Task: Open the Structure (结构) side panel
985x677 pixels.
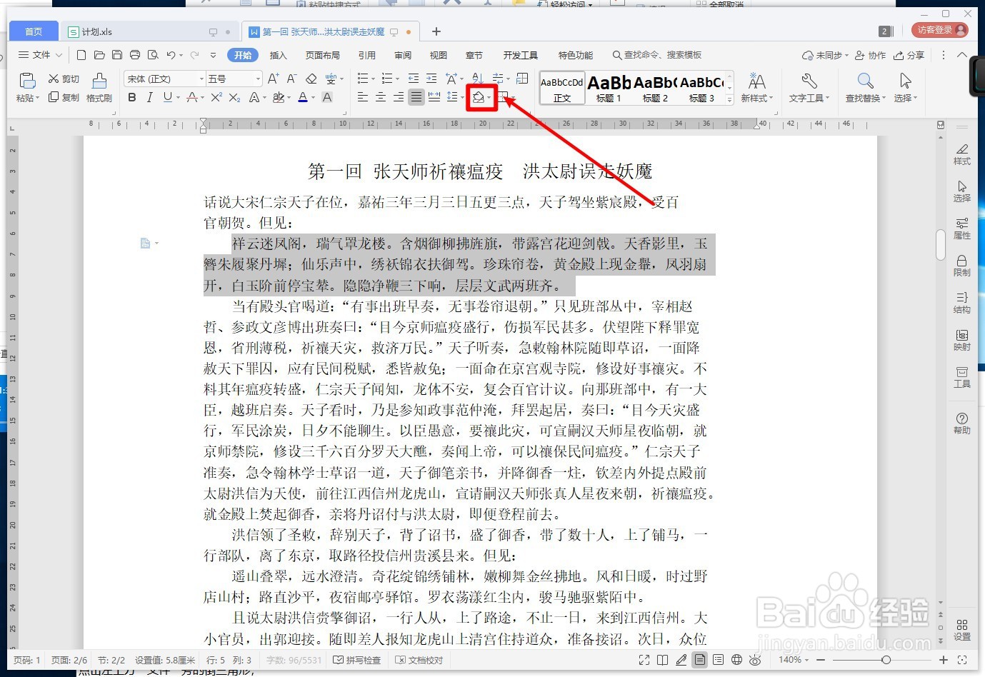Action: pos(962,303)
